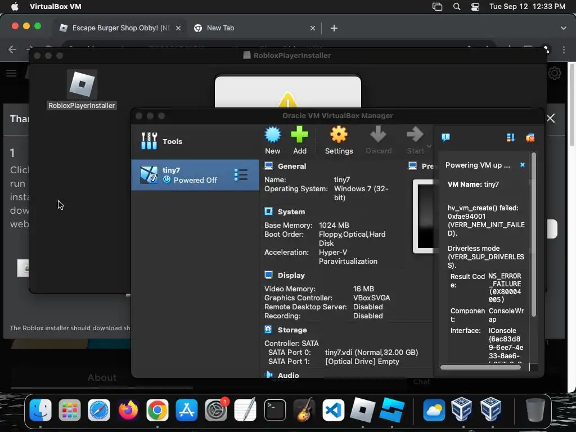
Task: Open Chrome three-dot menu
Action: coord(564,49)
